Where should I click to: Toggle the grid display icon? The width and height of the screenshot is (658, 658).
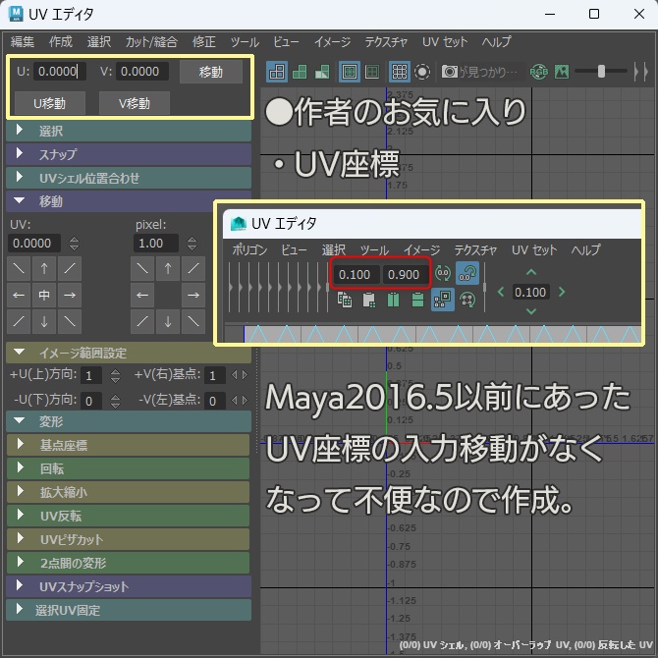[x=399, y=72]
